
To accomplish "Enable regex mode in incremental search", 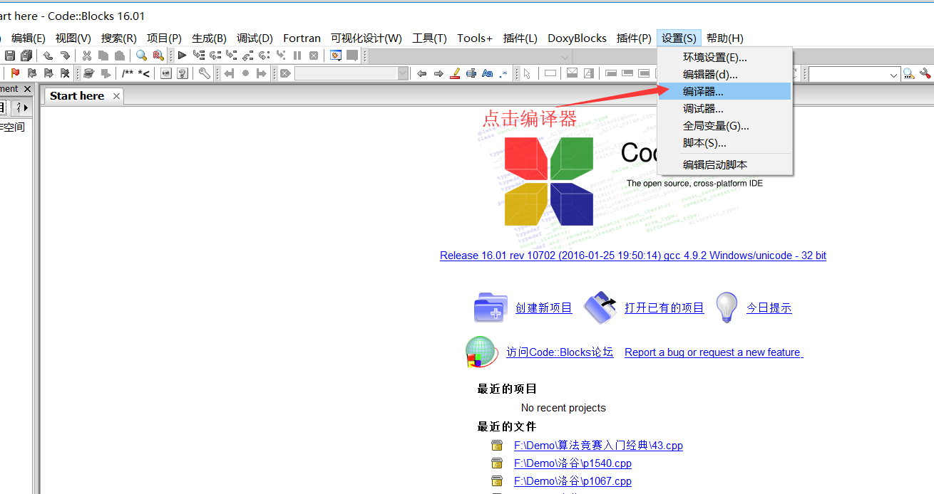I will (503, 73).
